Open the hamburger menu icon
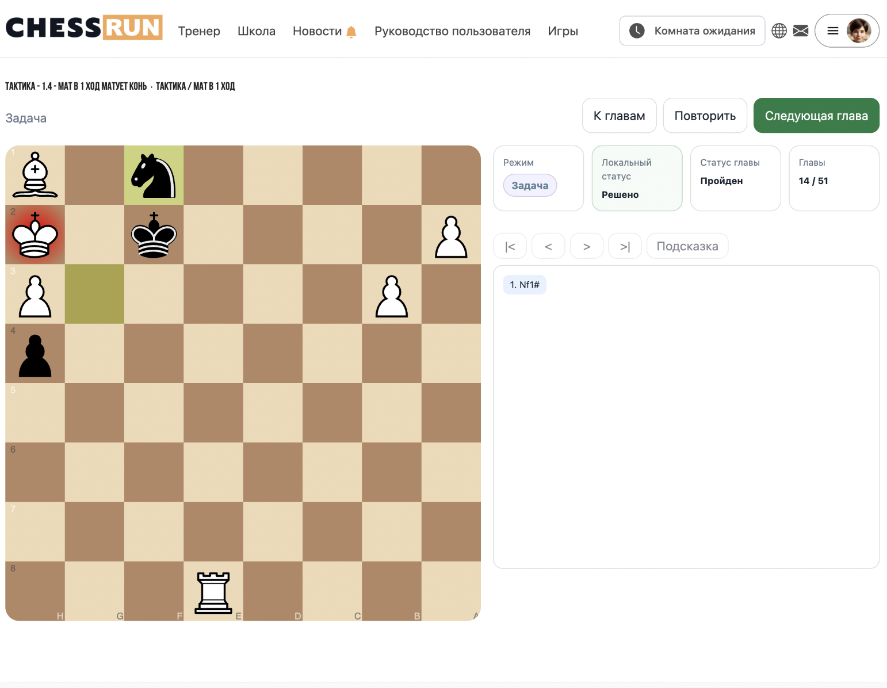 click(832, 31)
